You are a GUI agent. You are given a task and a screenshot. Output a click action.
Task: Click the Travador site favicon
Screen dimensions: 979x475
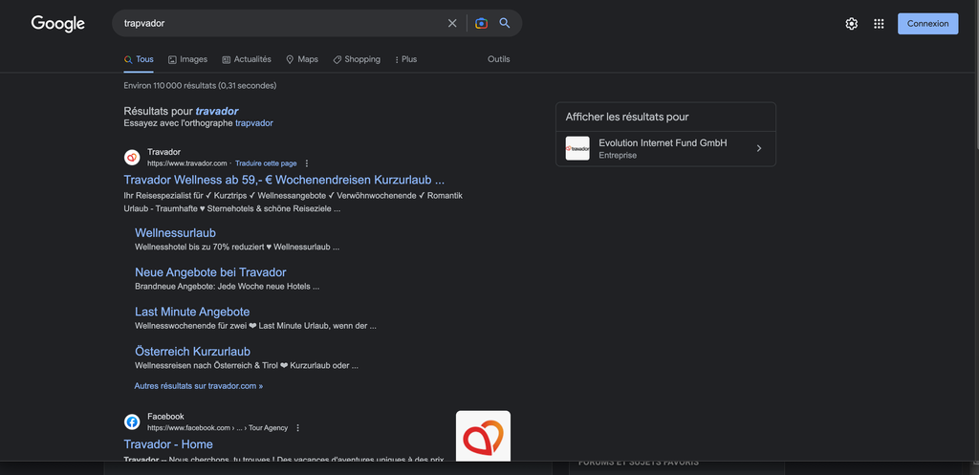[132, 158]
